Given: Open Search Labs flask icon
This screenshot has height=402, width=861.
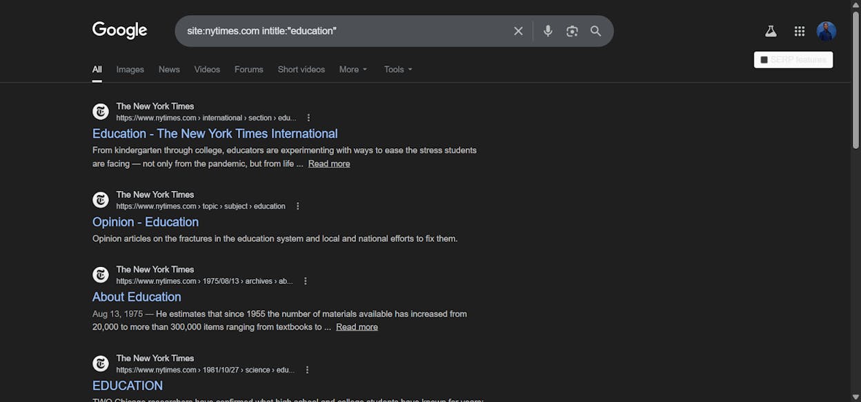Looking at the screenshot, I should pyautogui.click(x=771, y=31).
